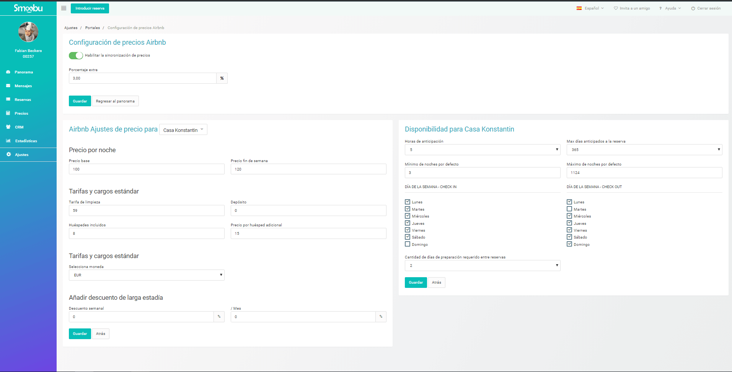Uncheck Martes under check in

tap(408, 209)
